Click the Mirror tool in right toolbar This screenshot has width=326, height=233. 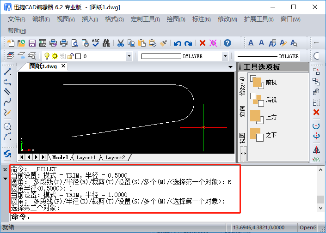(316, 150)
